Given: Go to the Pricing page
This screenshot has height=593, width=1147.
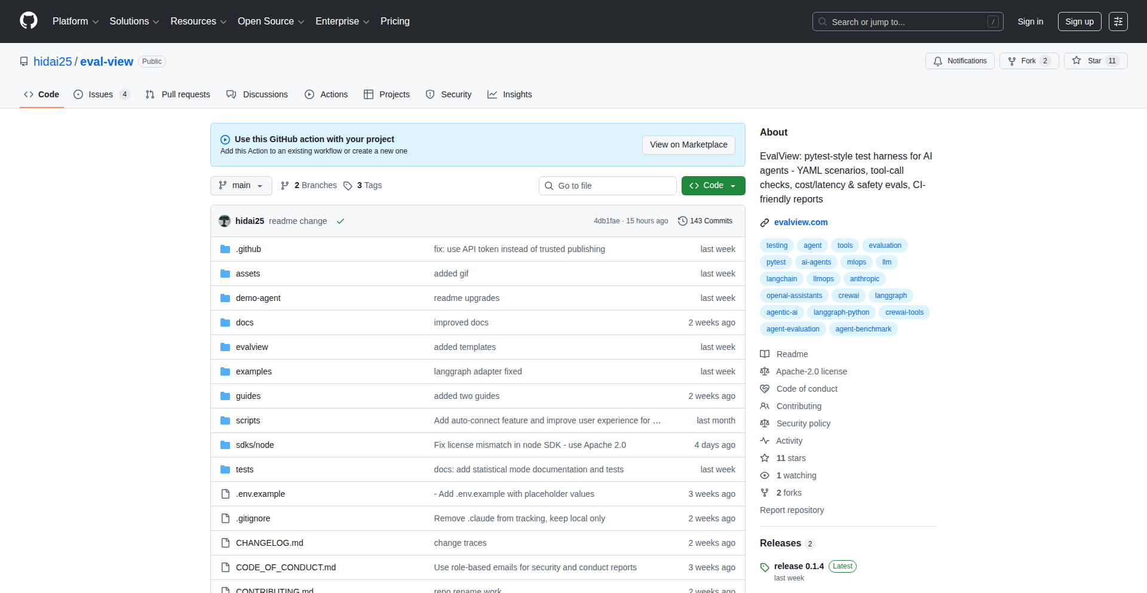Looking at the screenshot, I should coord(395,21).
